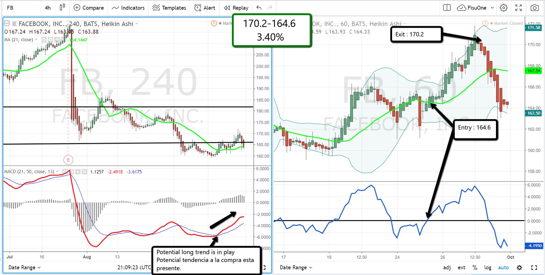Click the Compare symbol button

click(89, 8)
